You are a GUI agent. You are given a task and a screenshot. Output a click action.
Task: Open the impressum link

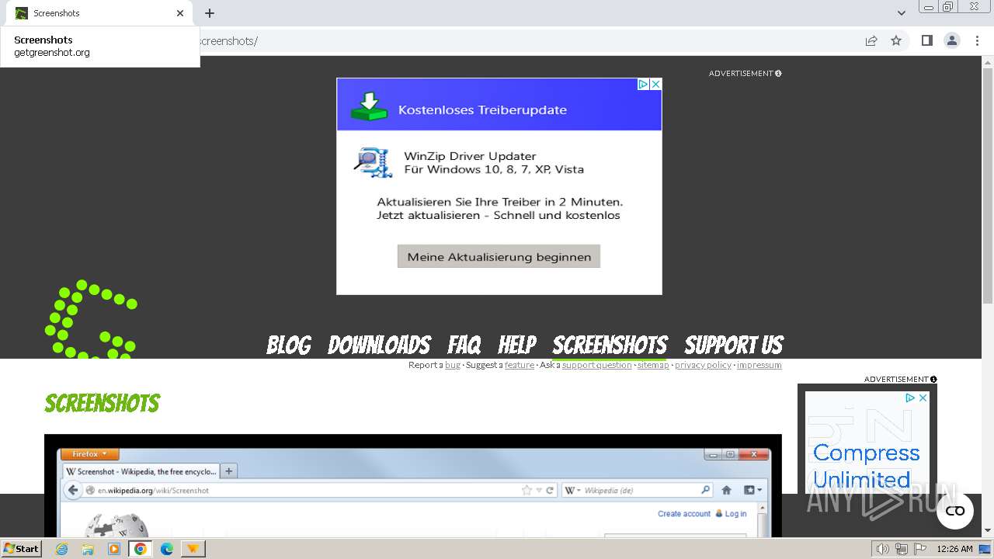759,365
